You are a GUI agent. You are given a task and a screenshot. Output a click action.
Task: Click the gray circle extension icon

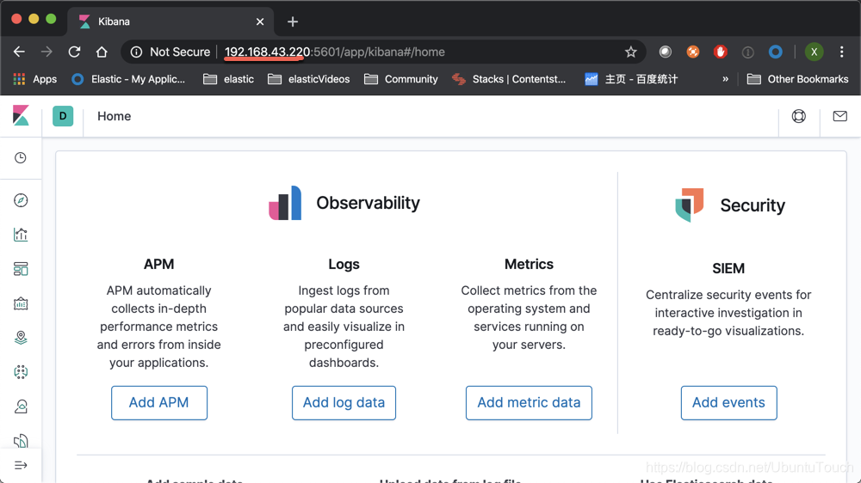click(665, 52)
